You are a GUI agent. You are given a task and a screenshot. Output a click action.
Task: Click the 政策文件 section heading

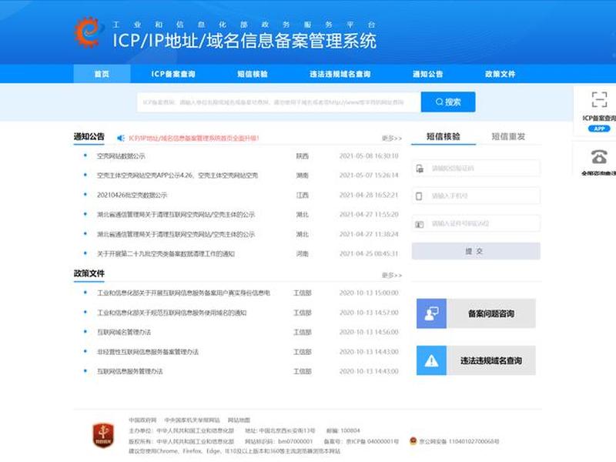(x=89, y=273)
